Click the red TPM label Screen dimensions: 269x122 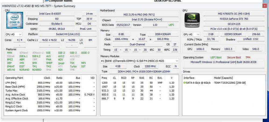coord(248,57)
